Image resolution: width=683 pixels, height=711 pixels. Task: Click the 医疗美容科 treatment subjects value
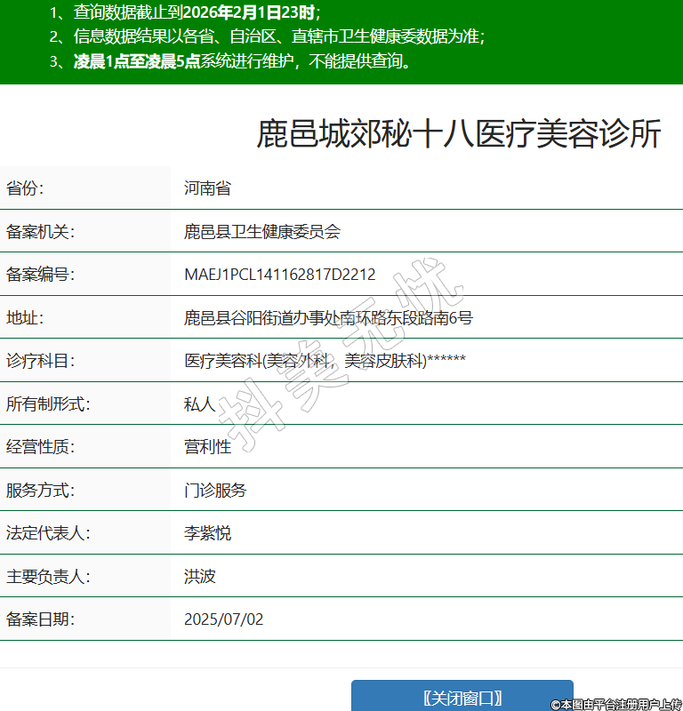coord(325,361)
